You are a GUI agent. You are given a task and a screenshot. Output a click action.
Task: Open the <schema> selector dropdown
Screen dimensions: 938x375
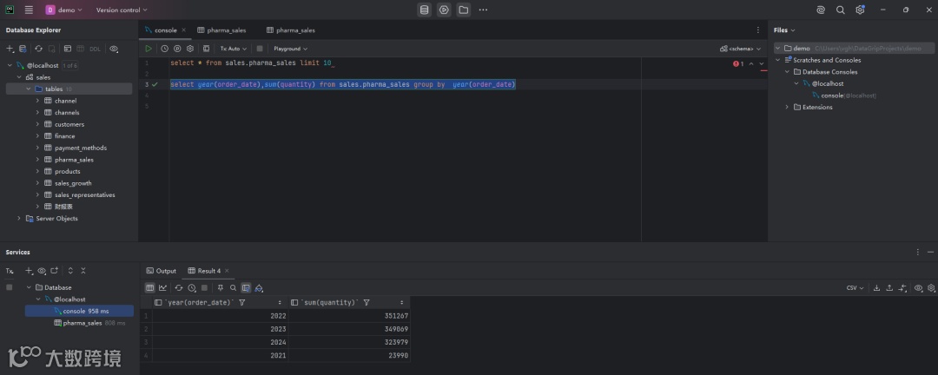point(740,49)
